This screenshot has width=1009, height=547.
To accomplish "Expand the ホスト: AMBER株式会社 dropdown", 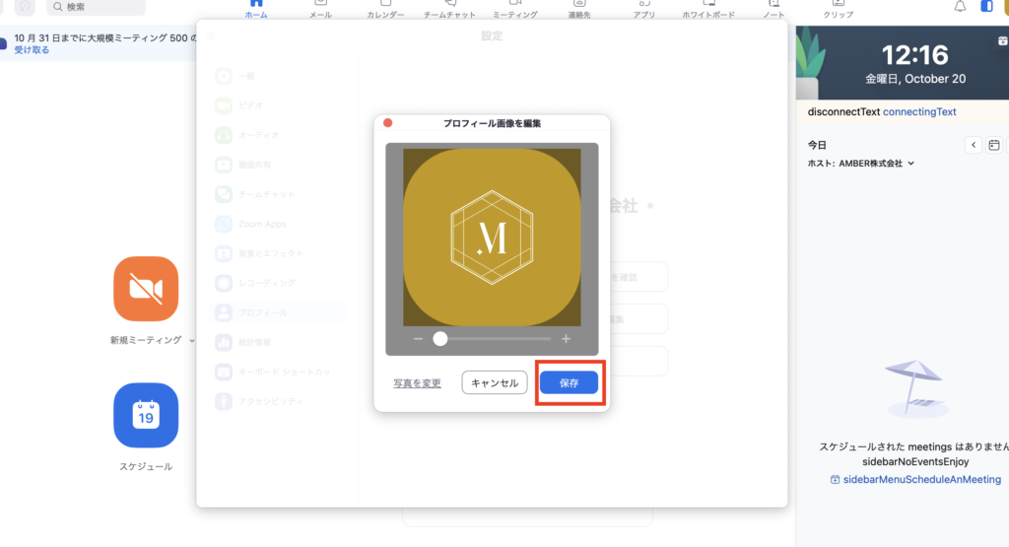I will [910, 164].
